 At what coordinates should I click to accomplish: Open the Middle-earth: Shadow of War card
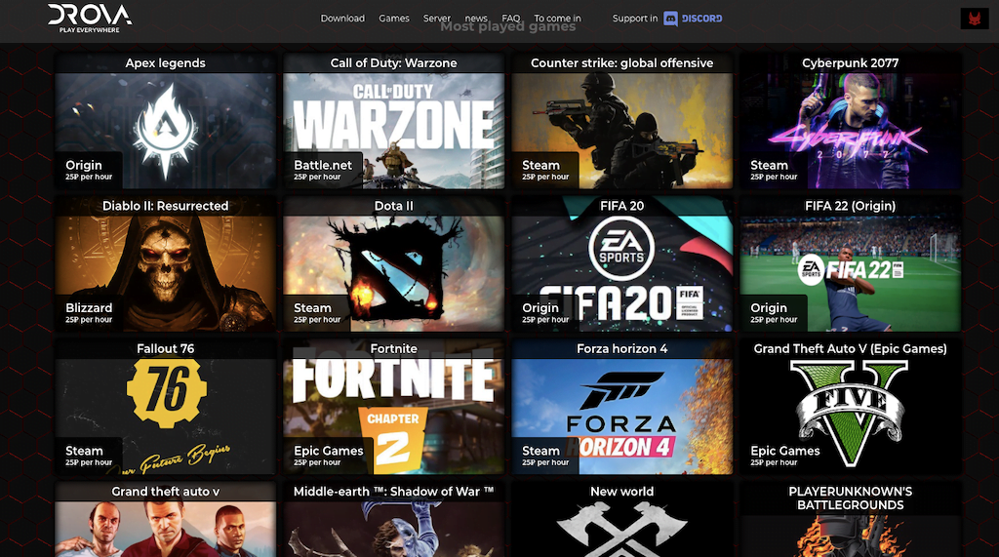pyautogui.click(x=394, y=519)
